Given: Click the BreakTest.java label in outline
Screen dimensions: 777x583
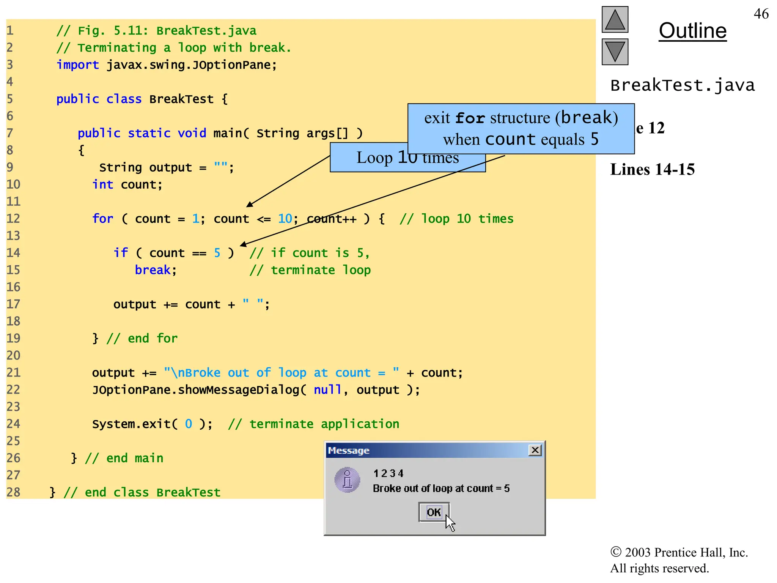Looking at the screenshot, I should (x=683, y=85).
